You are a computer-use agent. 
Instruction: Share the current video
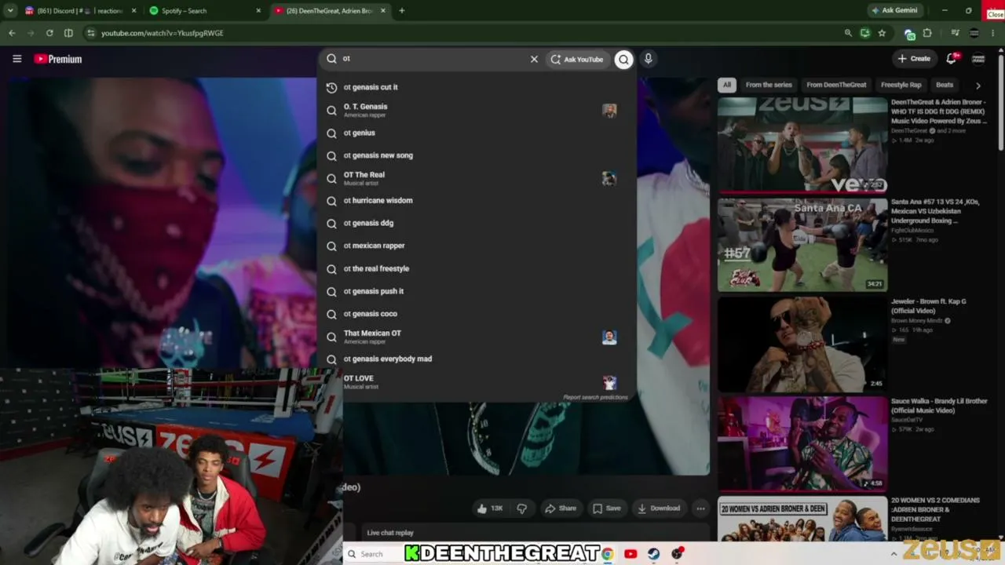coord(561,508)
